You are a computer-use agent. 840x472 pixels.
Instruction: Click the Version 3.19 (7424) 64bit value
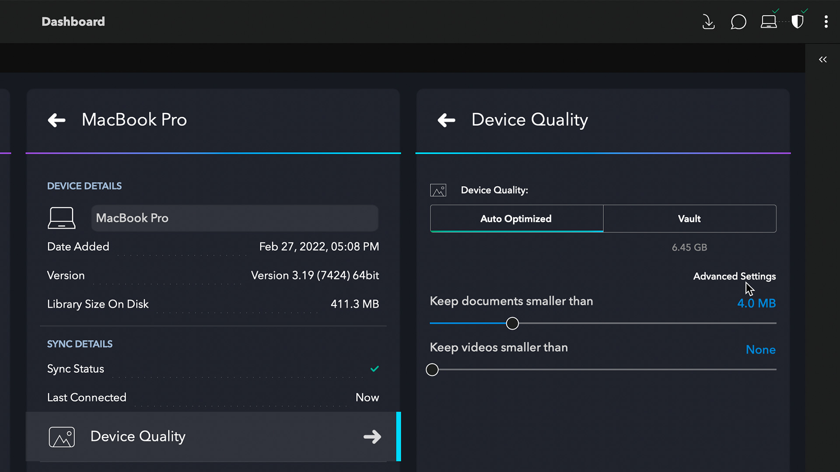(315, 275)
